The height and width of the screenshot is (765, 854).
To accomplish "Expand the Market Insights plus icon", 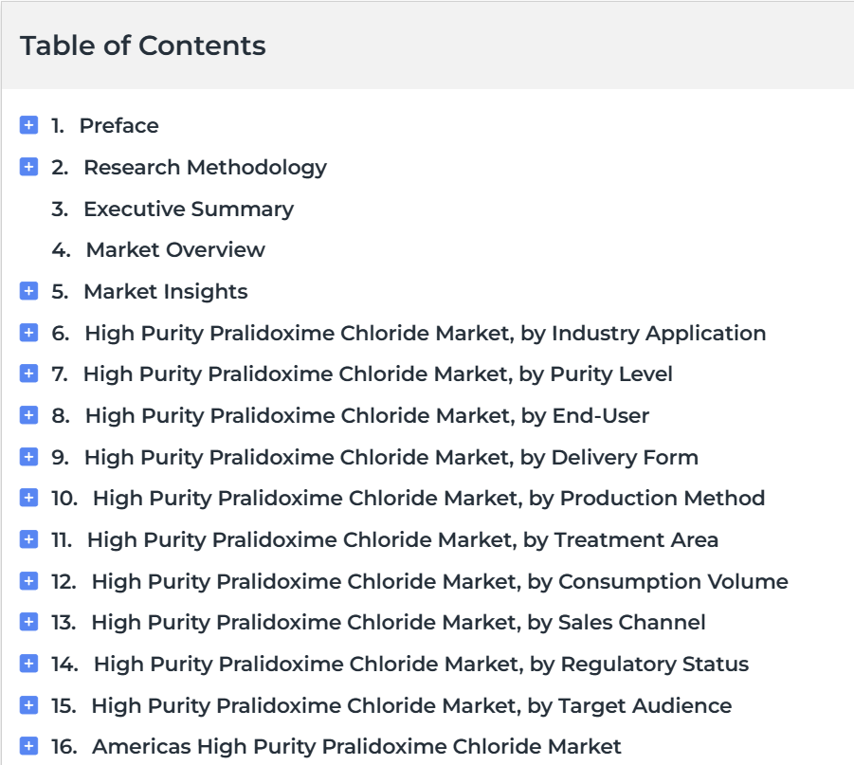I will tap(28, 291).
